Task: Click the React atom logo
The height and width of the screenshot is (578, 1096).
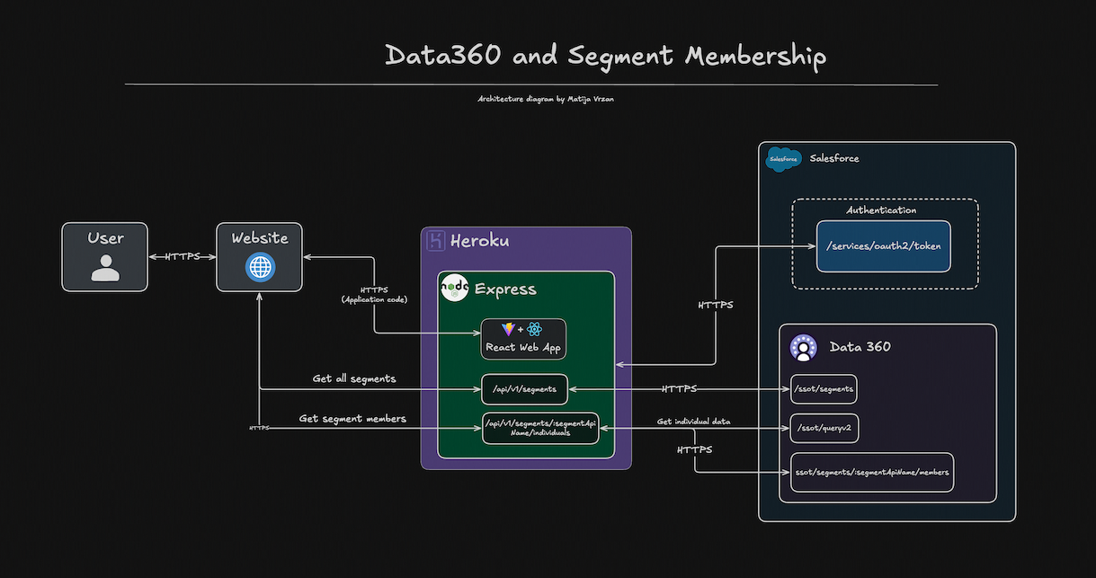Action: point(536,329)
